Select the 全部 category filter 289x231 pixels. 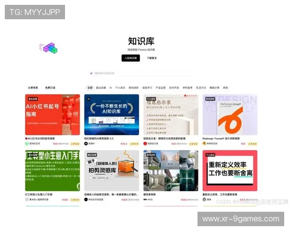90,88
